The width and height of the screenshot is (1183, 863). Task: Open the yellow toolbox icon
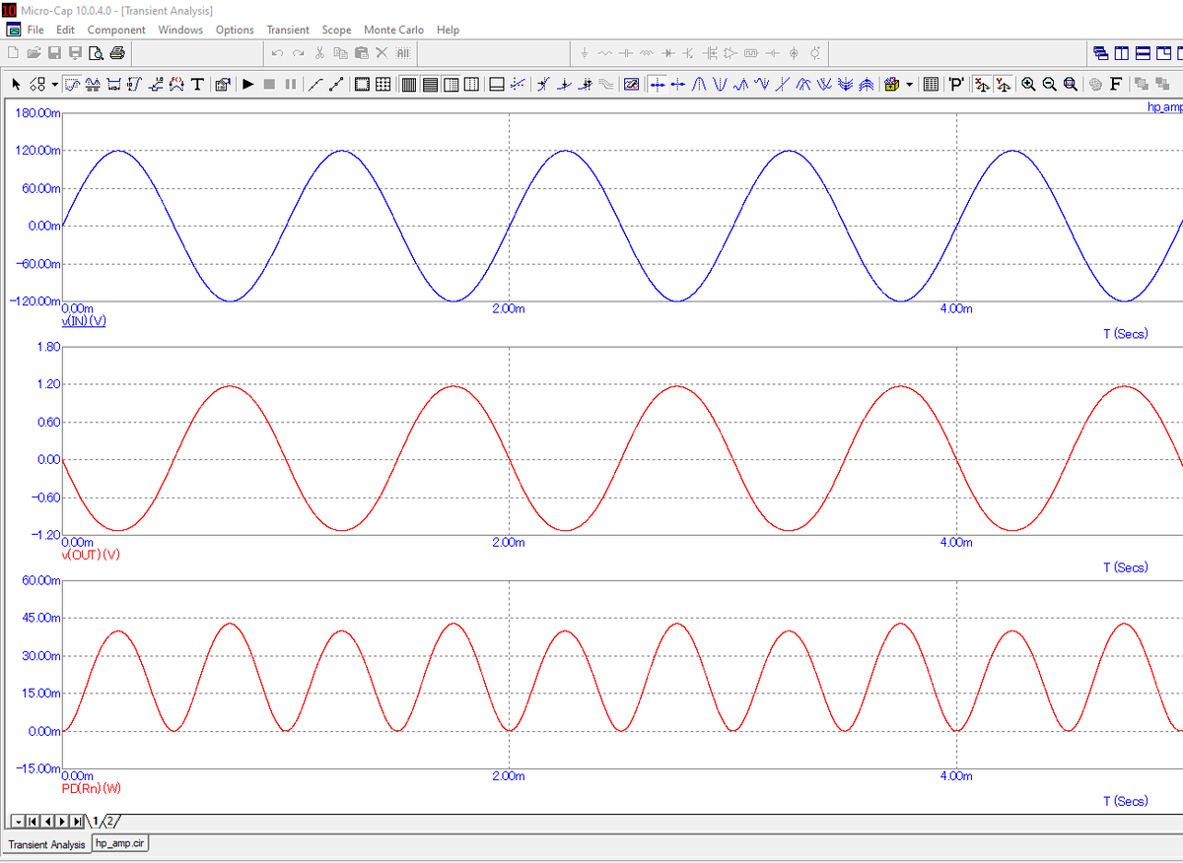point(890,85)
